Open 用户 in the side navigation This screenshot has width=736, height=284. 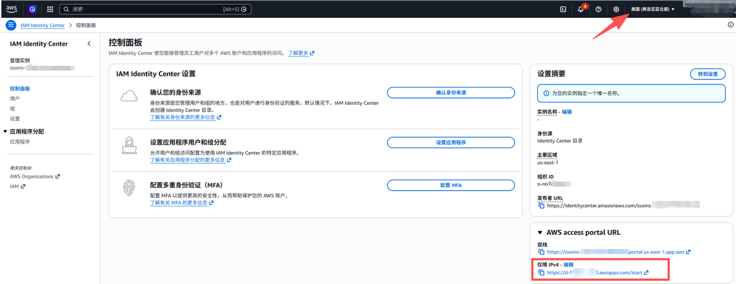pyautogui.click(x=15, y=99)
